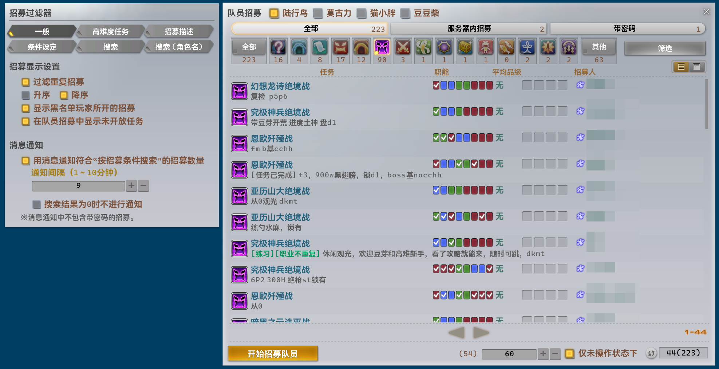Enable the 豆豆柴 data center checkbox
Image resolution: width=719 pixels, height=369 pixels.
pyautogui.click(x=405, y=13)
